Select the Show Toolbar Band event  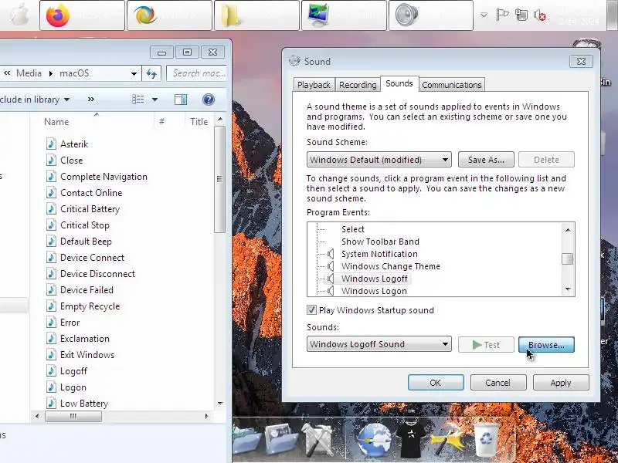click(x=380, y=242)
